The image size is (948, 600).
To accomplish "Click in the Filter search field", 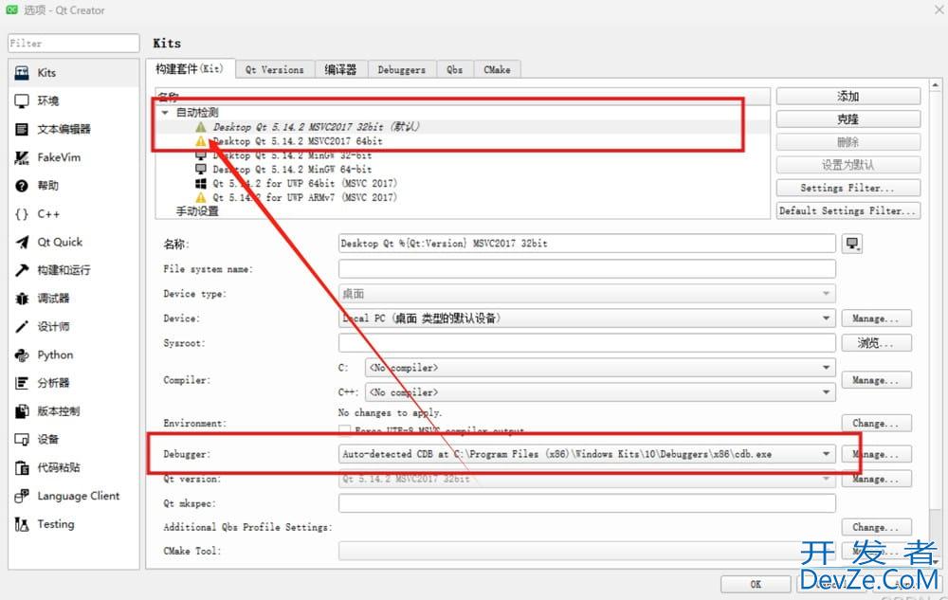I will click(74, 44).
